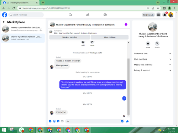Bookmark this page with star icon
Viewport: 178px width, 133px height.
[158, 8]
